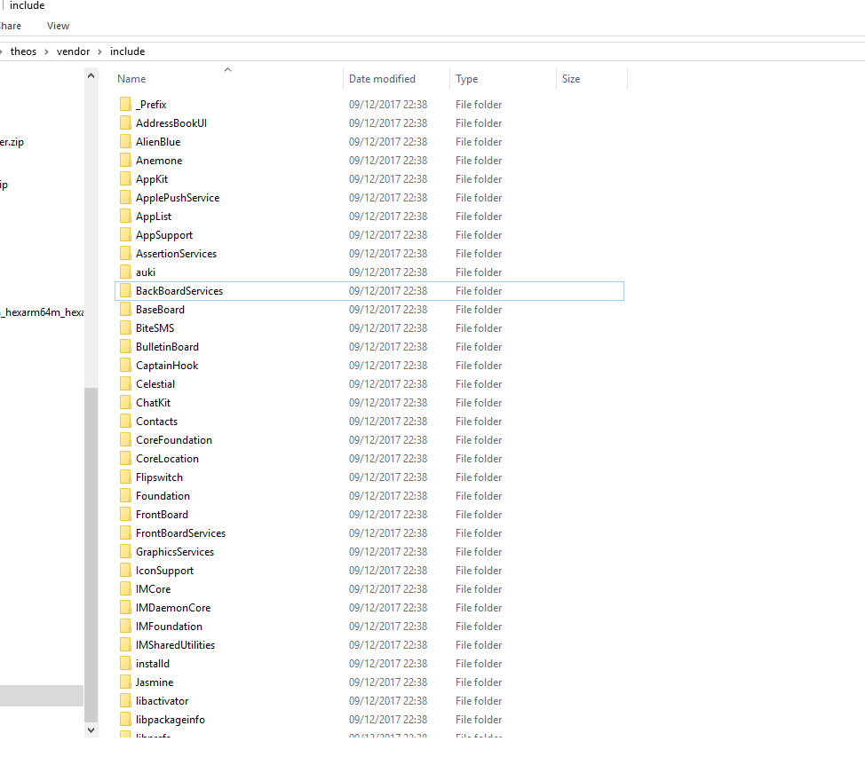The image size is (865, 757).
Task: Select the AssertionServices folder icon
Action: coord(126,254)
